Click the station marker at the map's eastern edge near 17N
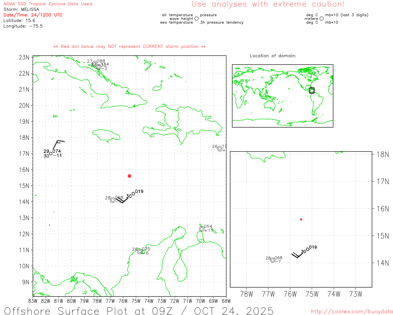Screen dimensions: 393x315 220,149
